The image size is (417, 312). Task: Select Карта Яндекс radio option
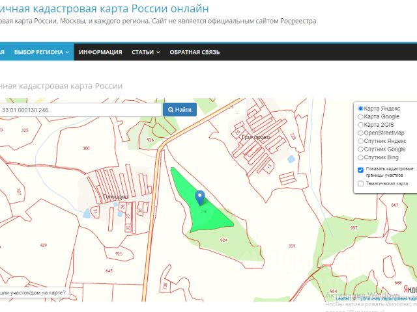click(360, 109)
